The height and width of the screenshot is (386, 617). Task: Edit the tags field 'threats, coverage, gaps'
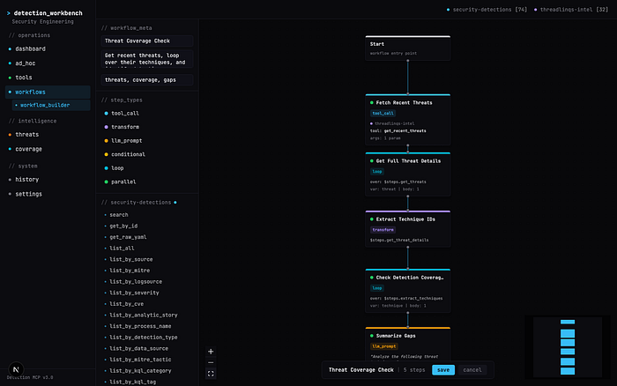[147, 80]
